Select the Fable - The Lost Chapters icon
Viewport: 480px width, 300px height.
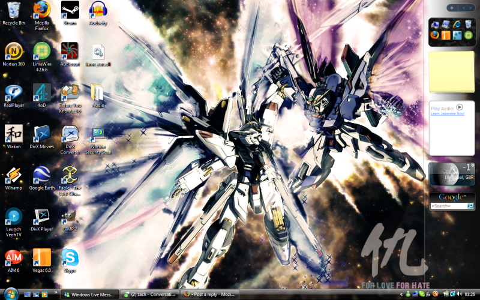(70, 181)
